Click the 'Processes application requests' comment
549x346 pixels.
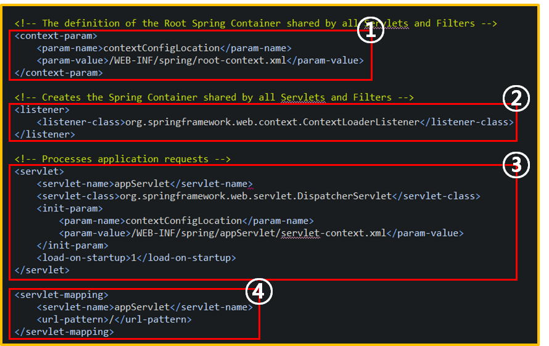pyautogui.click(x=123, y=159)
